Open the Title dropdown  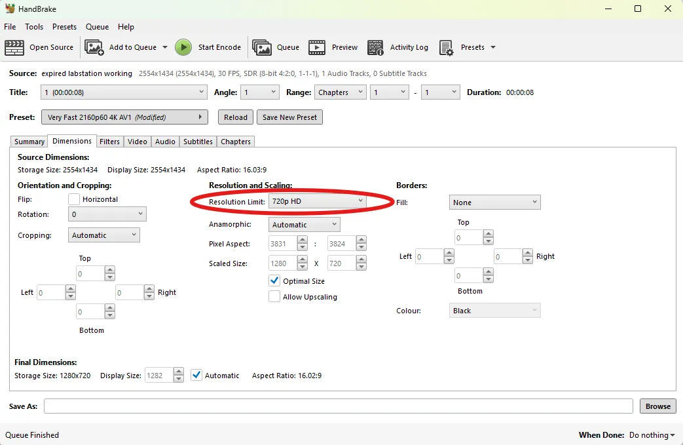(124, 92)
